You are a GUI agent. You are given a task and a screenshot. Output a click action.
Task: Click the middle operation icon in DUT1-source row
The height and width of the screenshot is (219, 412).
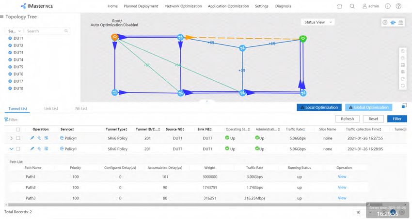(x=39, y=138)
